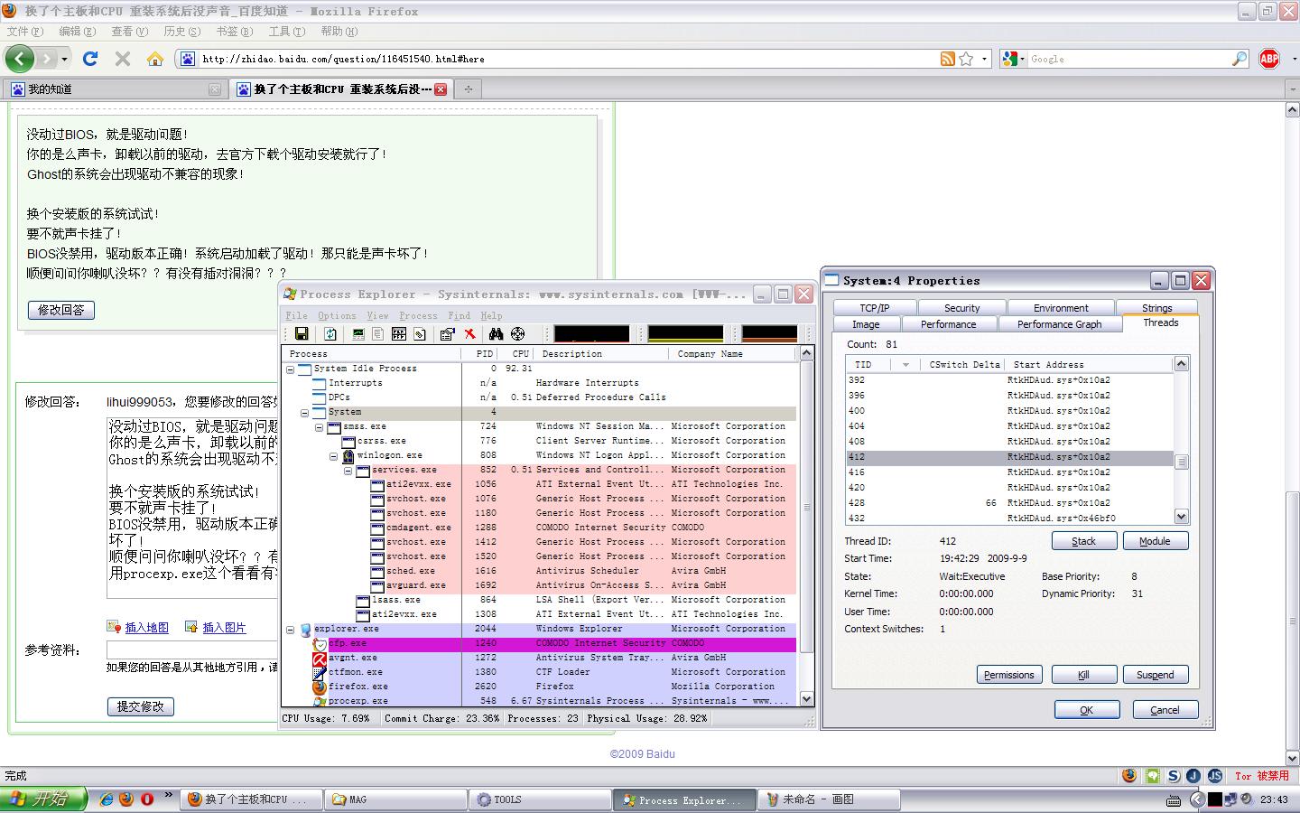Click Firefox icon in status bar
Image resolution: width=1300 pixels, height=813 pixels.
point(1130,775)
